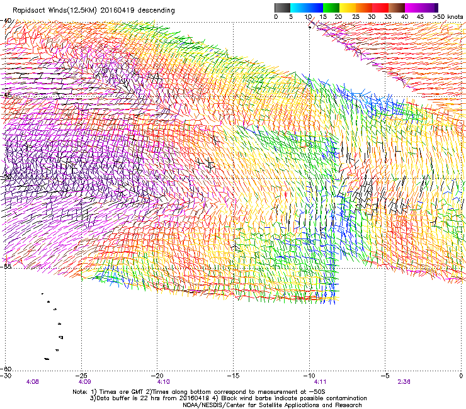
Task: Pick the yellow 20-25 knots color segment
Action: click(348, 8)
